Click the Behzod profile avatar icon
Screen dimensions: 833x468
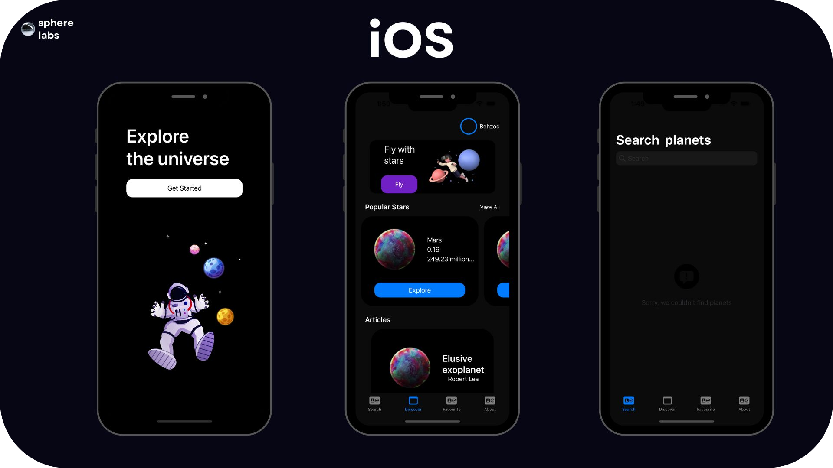pyautogui.click(x=468, y=126)
